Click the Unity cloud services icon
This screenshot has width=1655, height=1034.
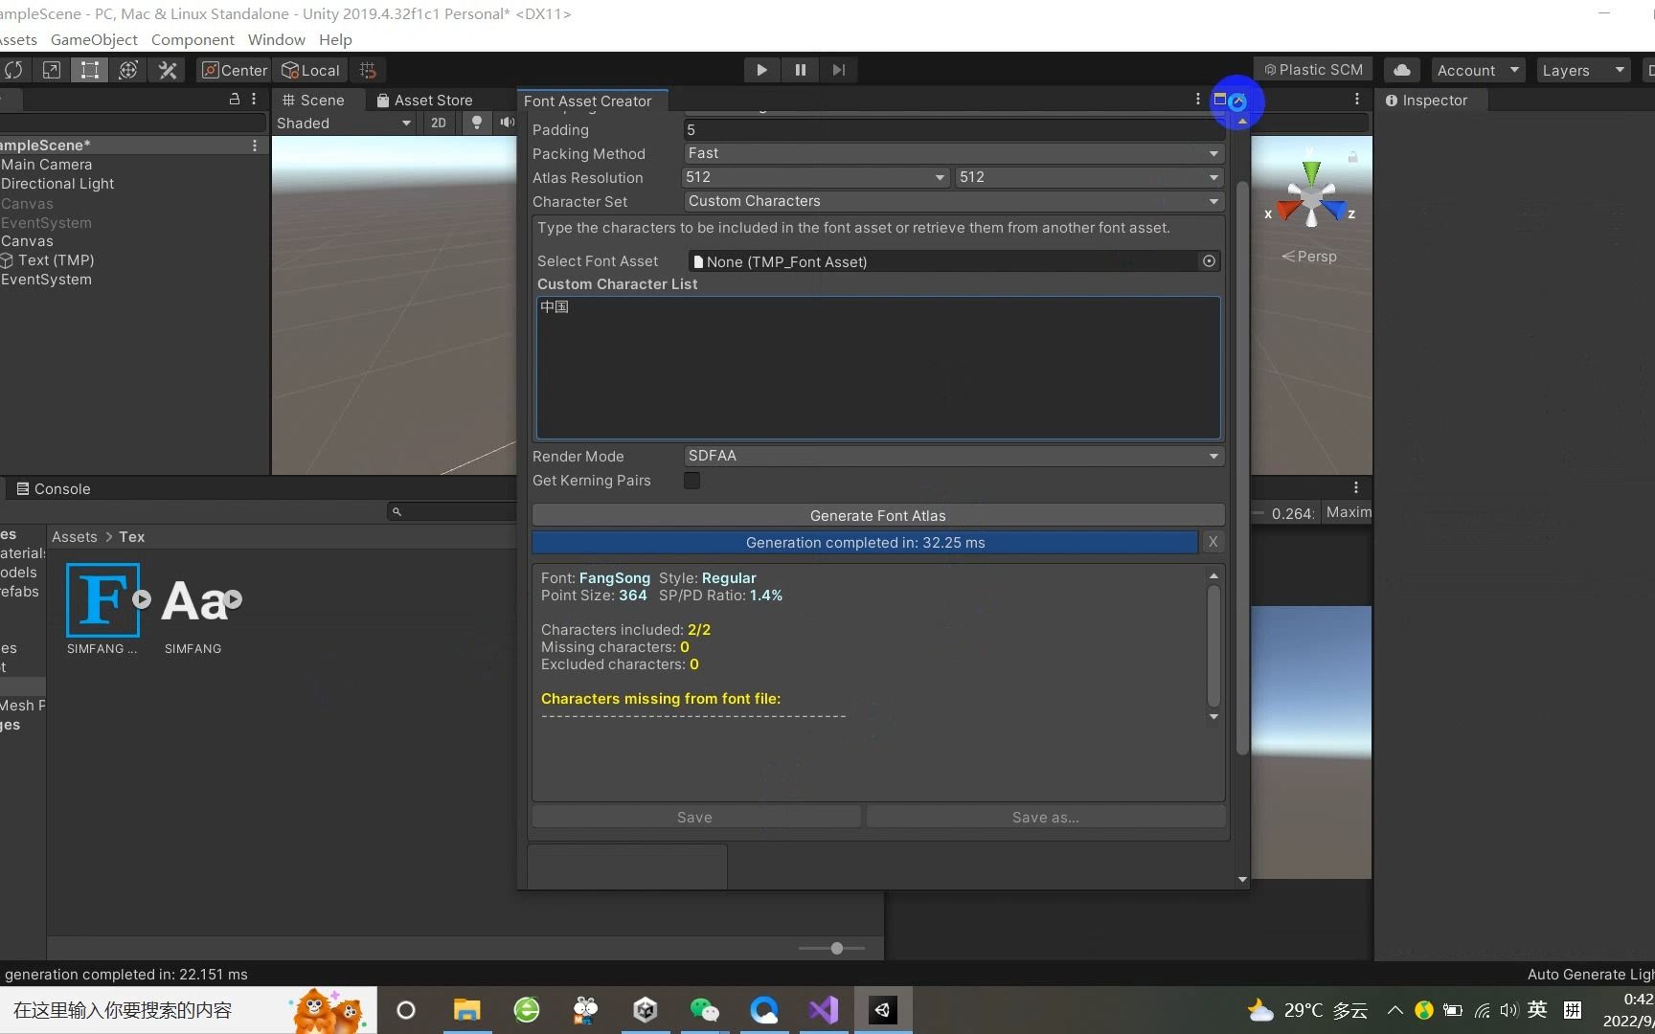coord(1401,69)
